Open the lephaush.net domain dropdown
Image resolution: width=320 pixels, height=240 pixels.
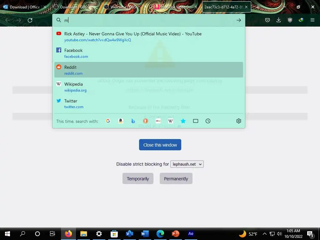pyautogui.click(x=187, y=164)
